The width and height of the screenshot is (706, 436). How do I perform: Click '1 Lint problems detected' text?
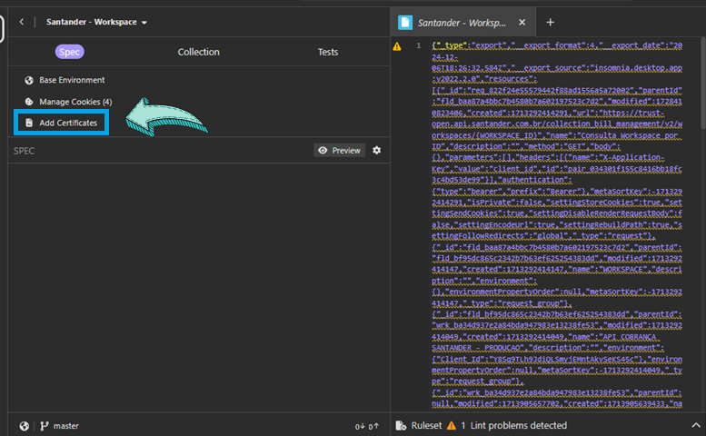coord(513,425)
